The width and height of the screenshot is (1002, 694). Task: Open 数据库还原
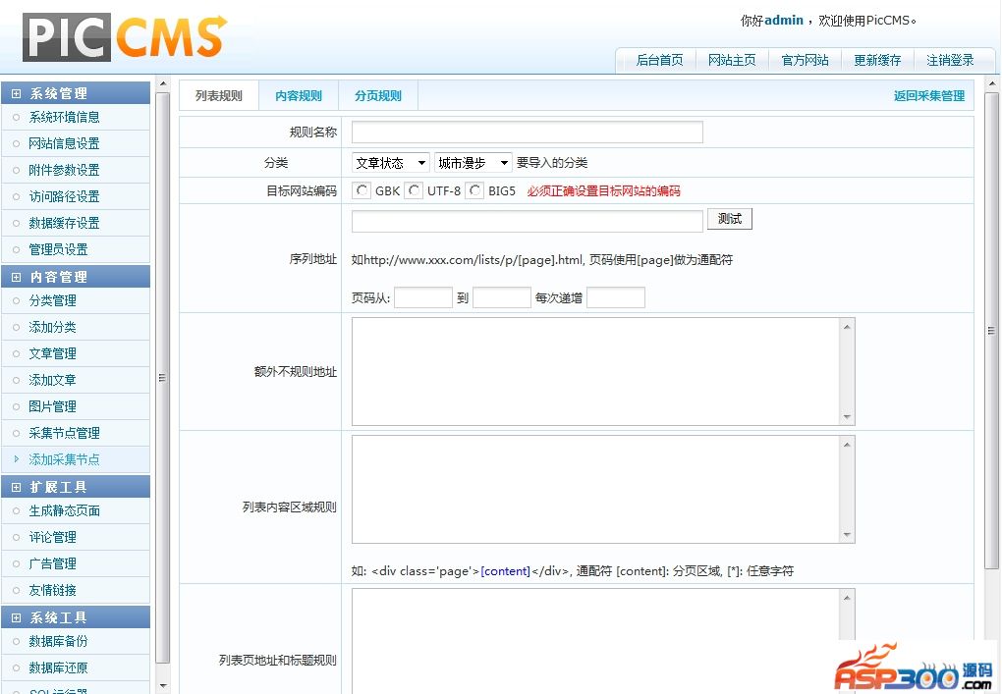coord(58,668)
